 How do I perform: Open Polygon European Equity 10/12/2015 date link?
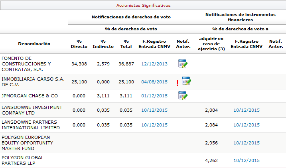tap(247, 143)
